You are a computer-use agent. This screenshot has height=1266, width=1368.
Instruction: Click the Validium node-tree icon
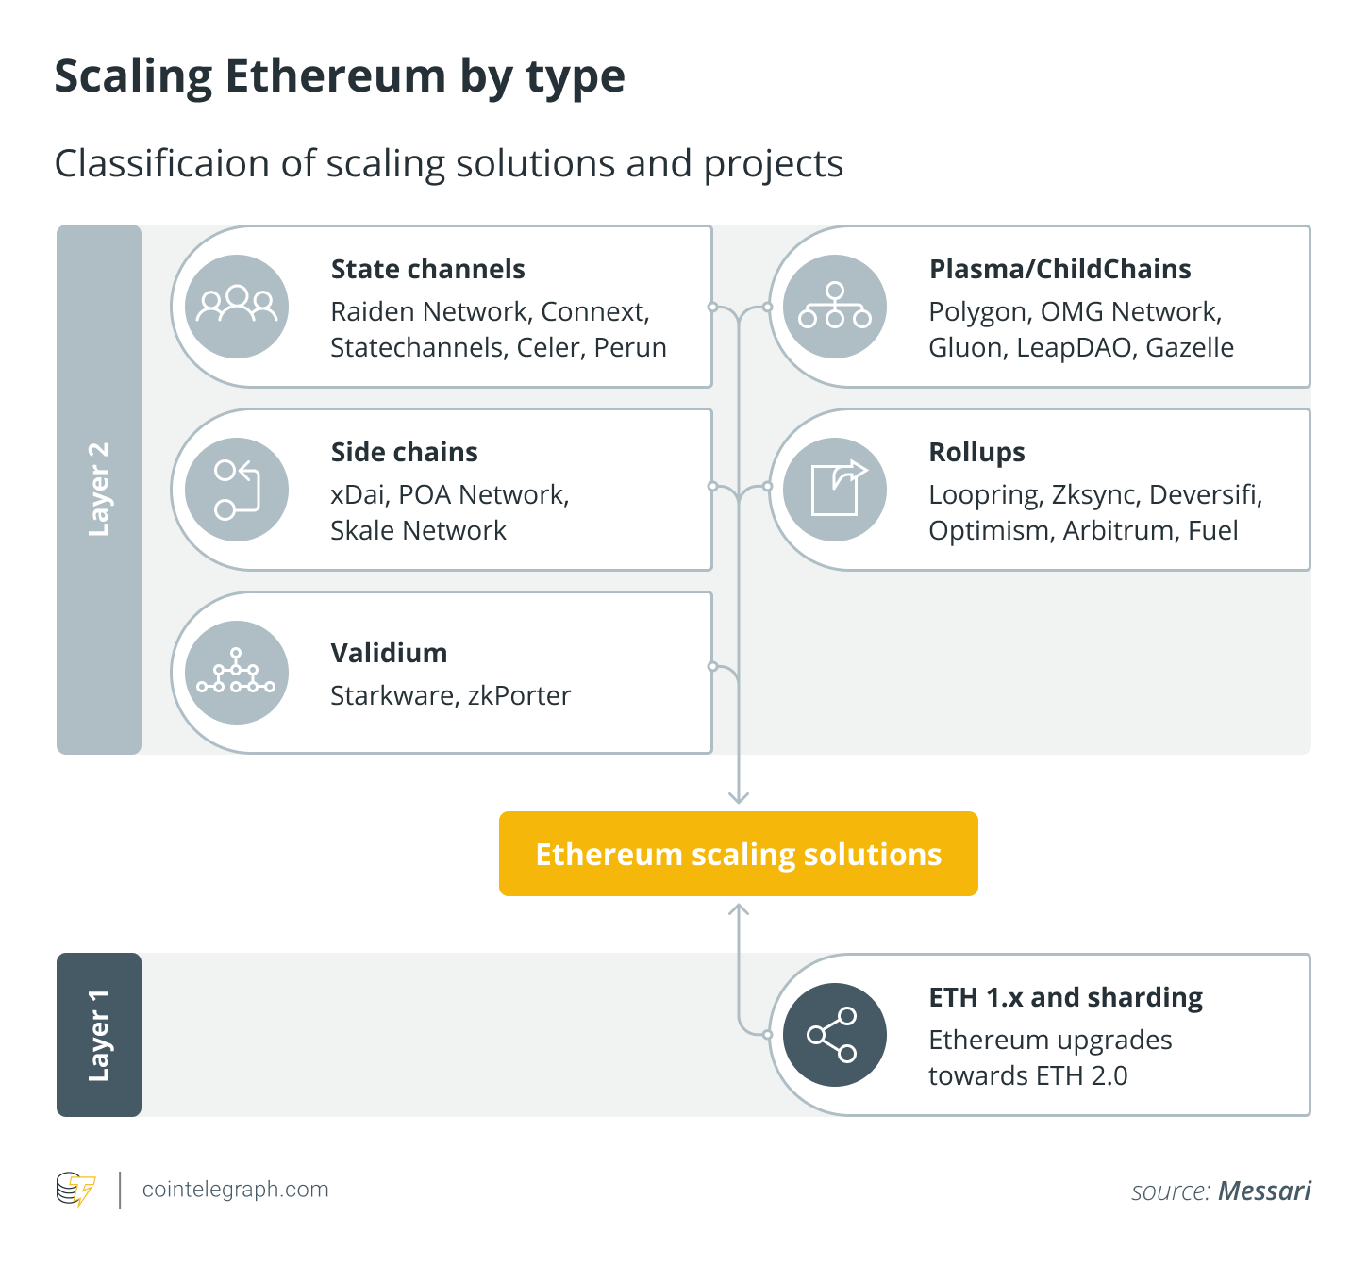(237, 673)
